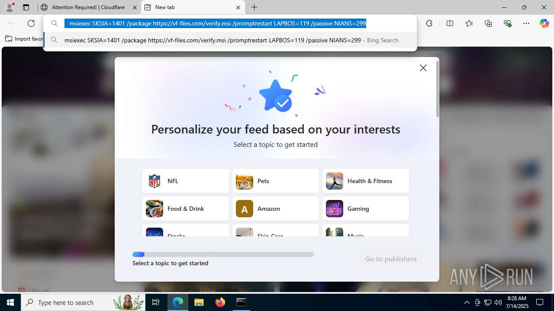Open the terminal window in taskbar
Screen dimensions: 554x311
pos(241,302)
